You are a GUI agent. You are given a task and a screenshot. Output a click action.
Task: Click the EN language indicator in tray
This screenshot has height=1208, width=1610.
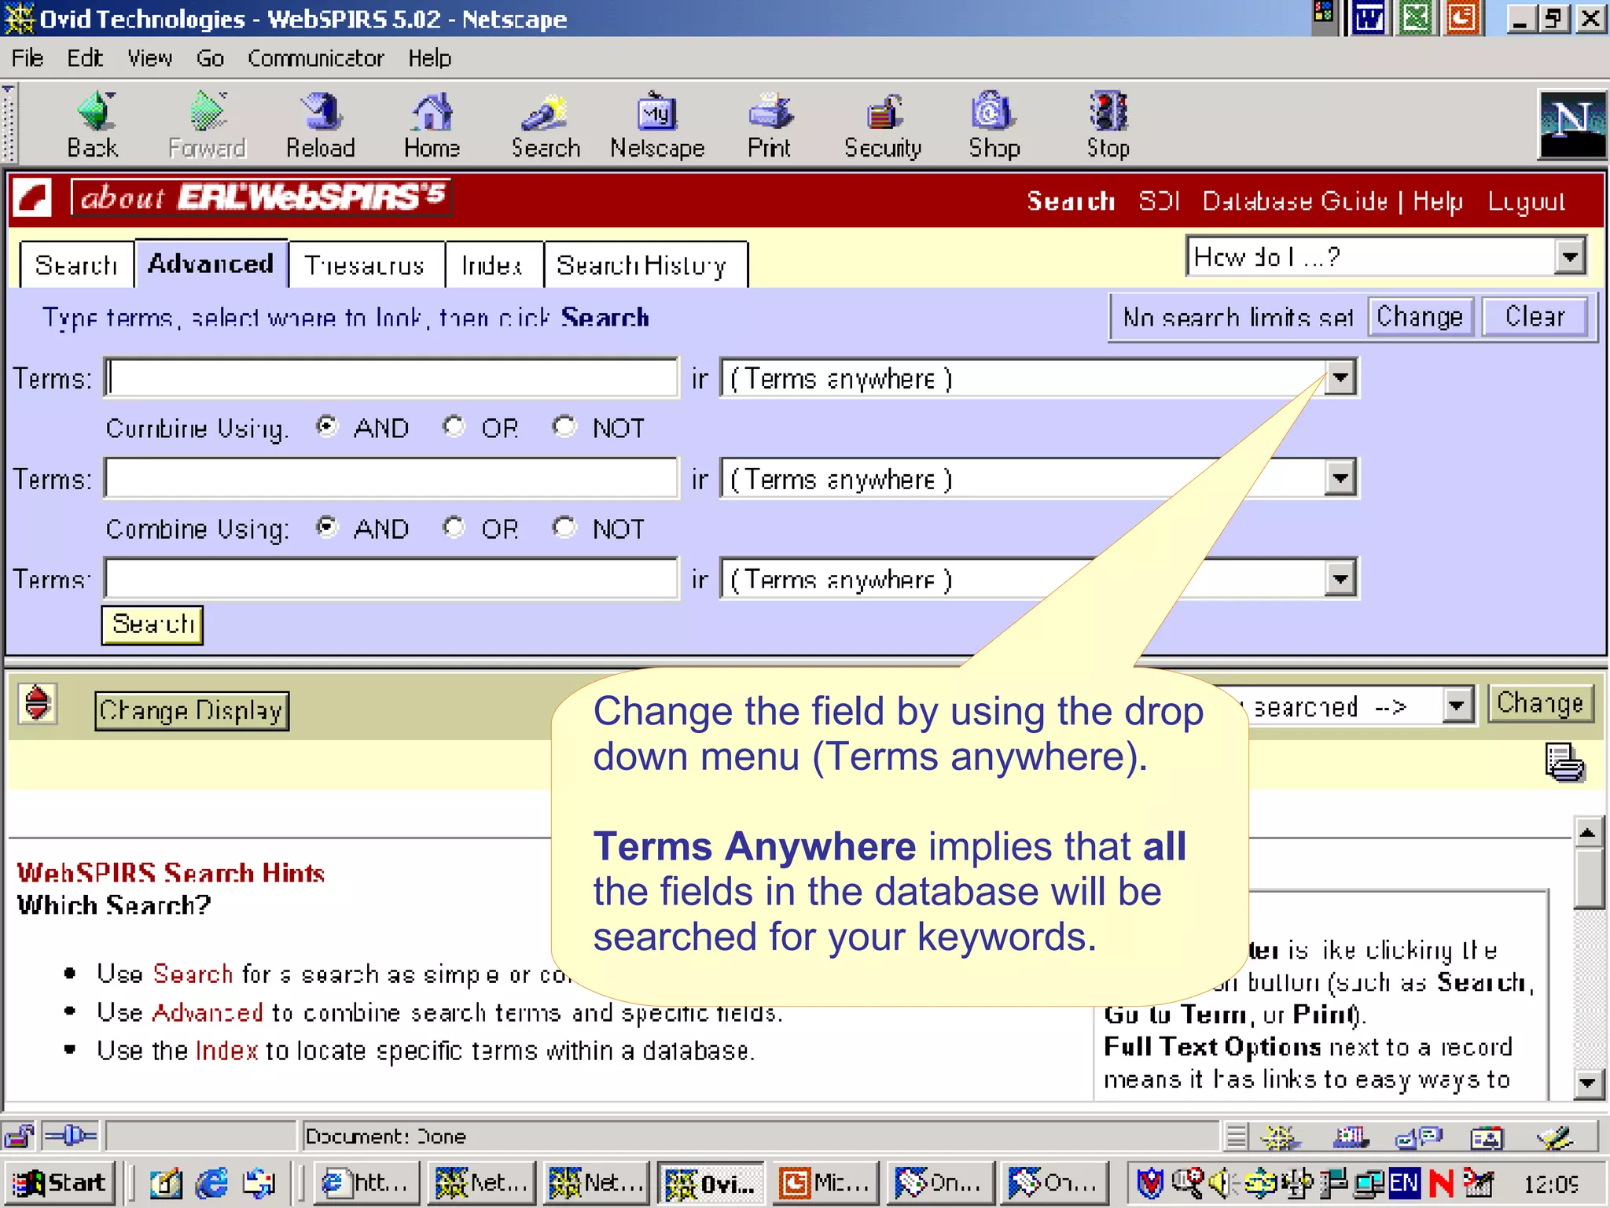tap(1404, 1182)
